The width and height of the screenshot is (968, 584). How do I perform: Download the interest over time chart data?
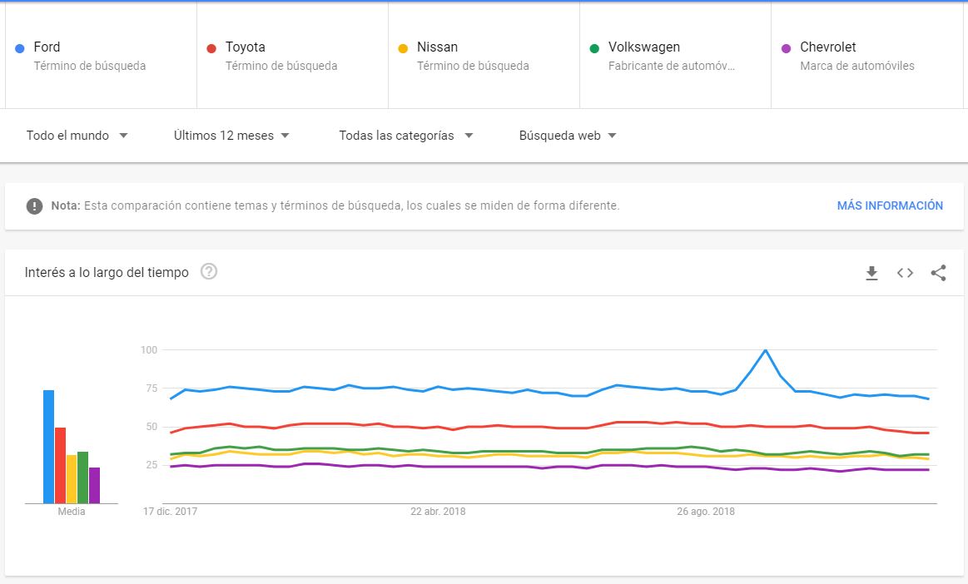[871, 273]
